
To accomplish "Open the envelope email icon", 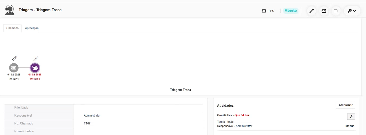I will click(x=324, y=11).
